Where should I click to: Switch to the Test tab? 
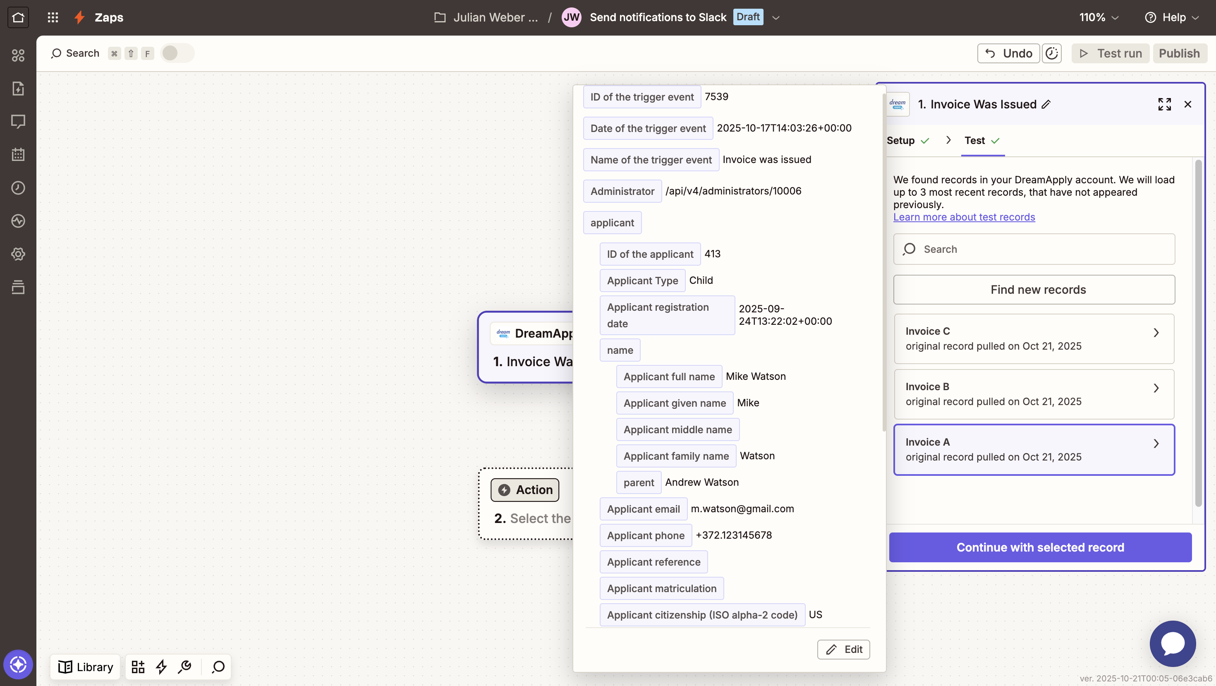[x=982, y=140]
